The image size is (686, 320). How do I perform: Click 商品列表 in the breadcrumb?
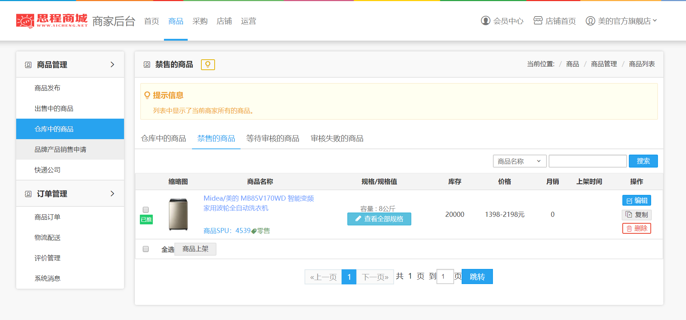coord(642,64)
